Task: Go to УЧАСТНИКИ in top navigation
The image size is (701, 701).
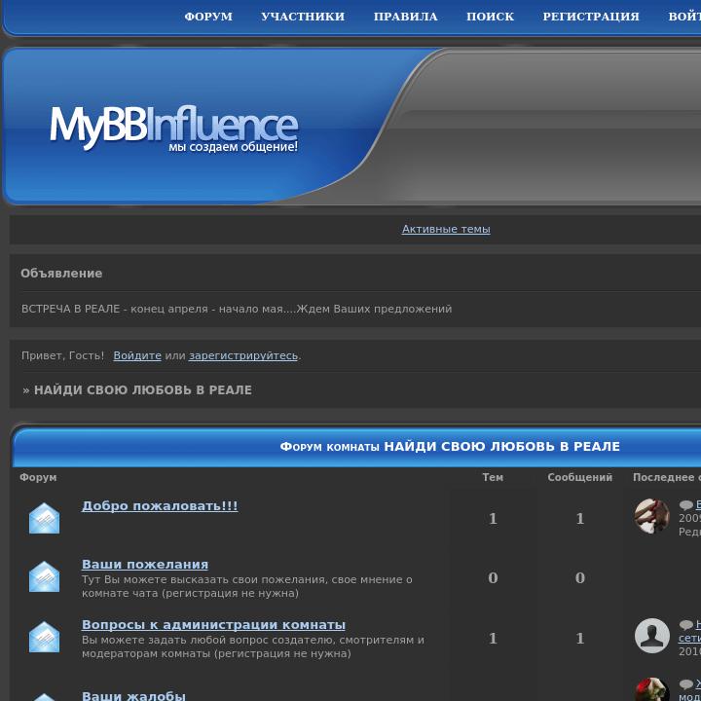Action: [303, 17]
